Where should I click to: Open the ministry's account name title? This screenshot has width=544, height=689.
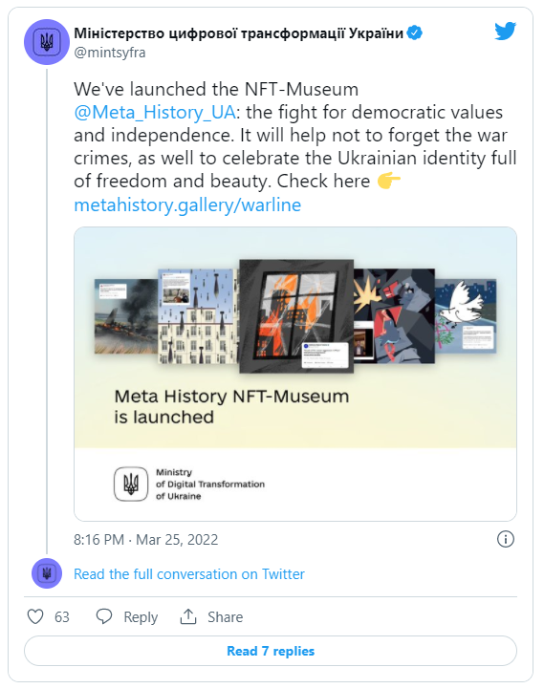238,32
